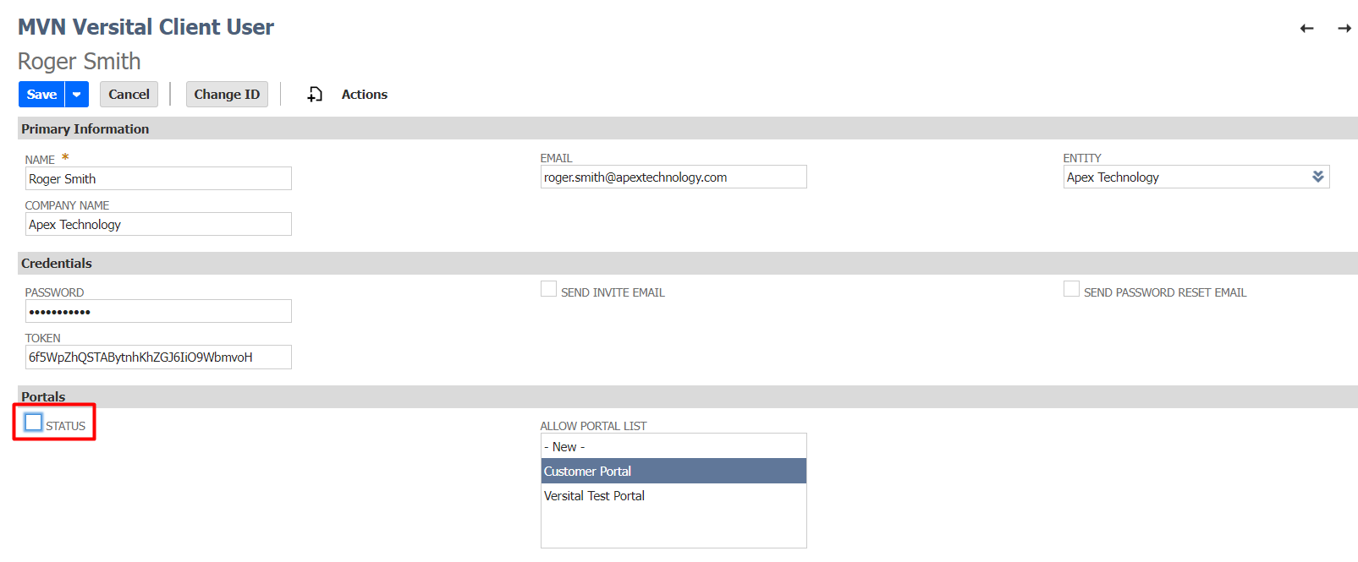Viewport: 1358px width, 562px height.
Task: Enable the Status checkbox
Action: (34, 423)
